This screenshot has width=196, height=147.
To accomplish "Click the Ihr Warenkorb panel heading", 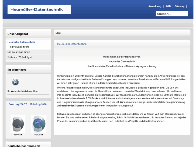I will pyautogui.click(x=17, y=70).
